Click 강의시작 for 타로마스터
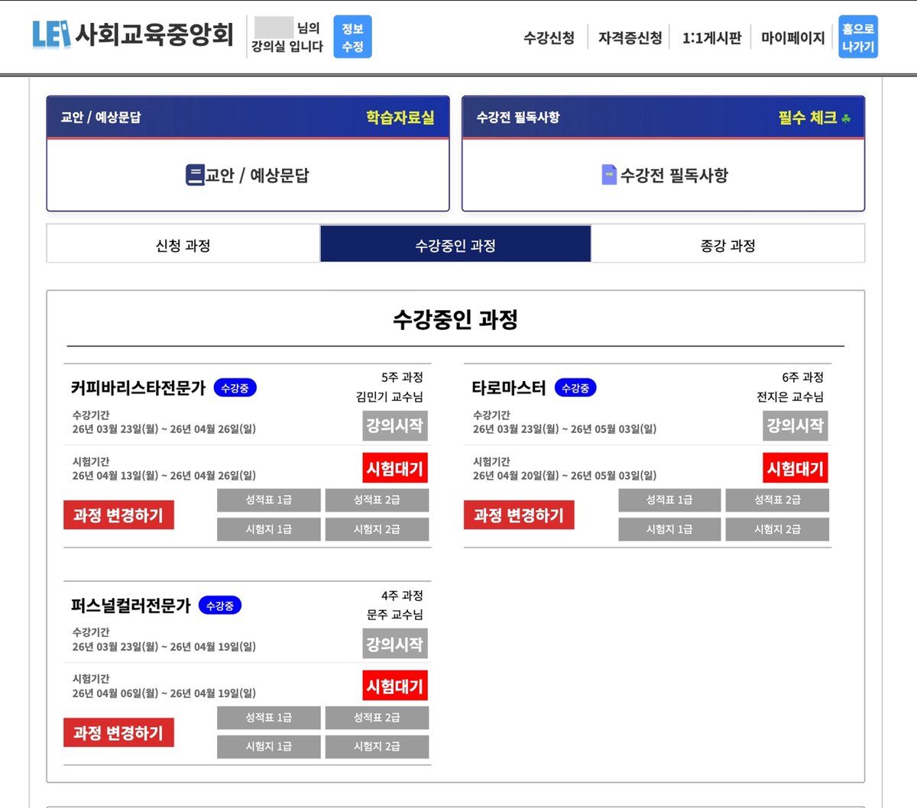 coord(795,425)
